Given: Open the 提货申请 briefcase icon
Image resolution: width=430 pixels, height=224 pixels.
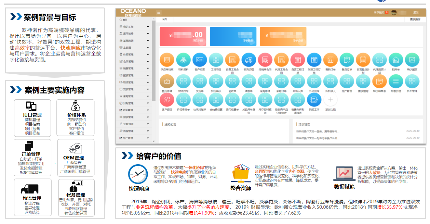Looking at the screenshot, I should tap(167, 81).
